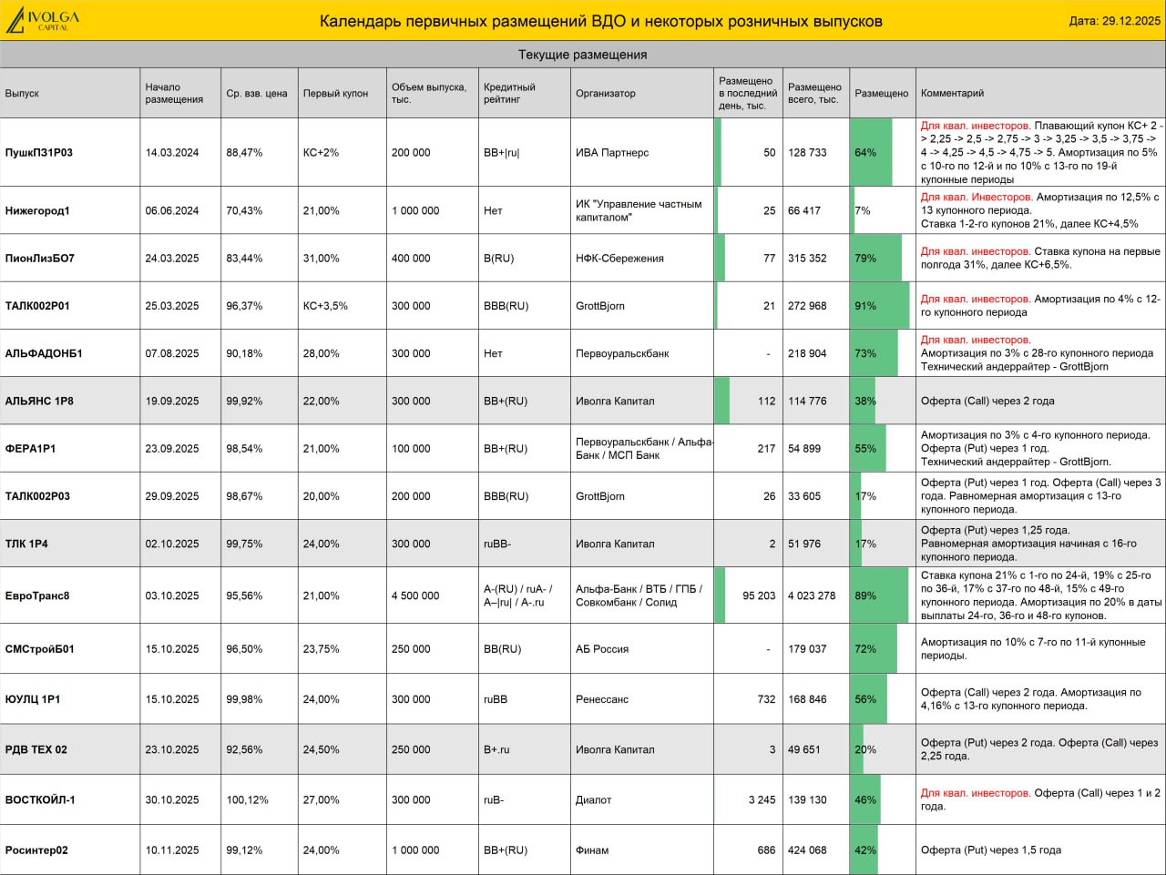Select the Росинтер02 organizer Финам cell
Viewport: 1166px width, 875px height.
(642, 850)
